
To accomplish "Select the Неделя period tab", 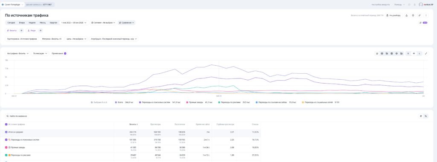I will [32, 23].
